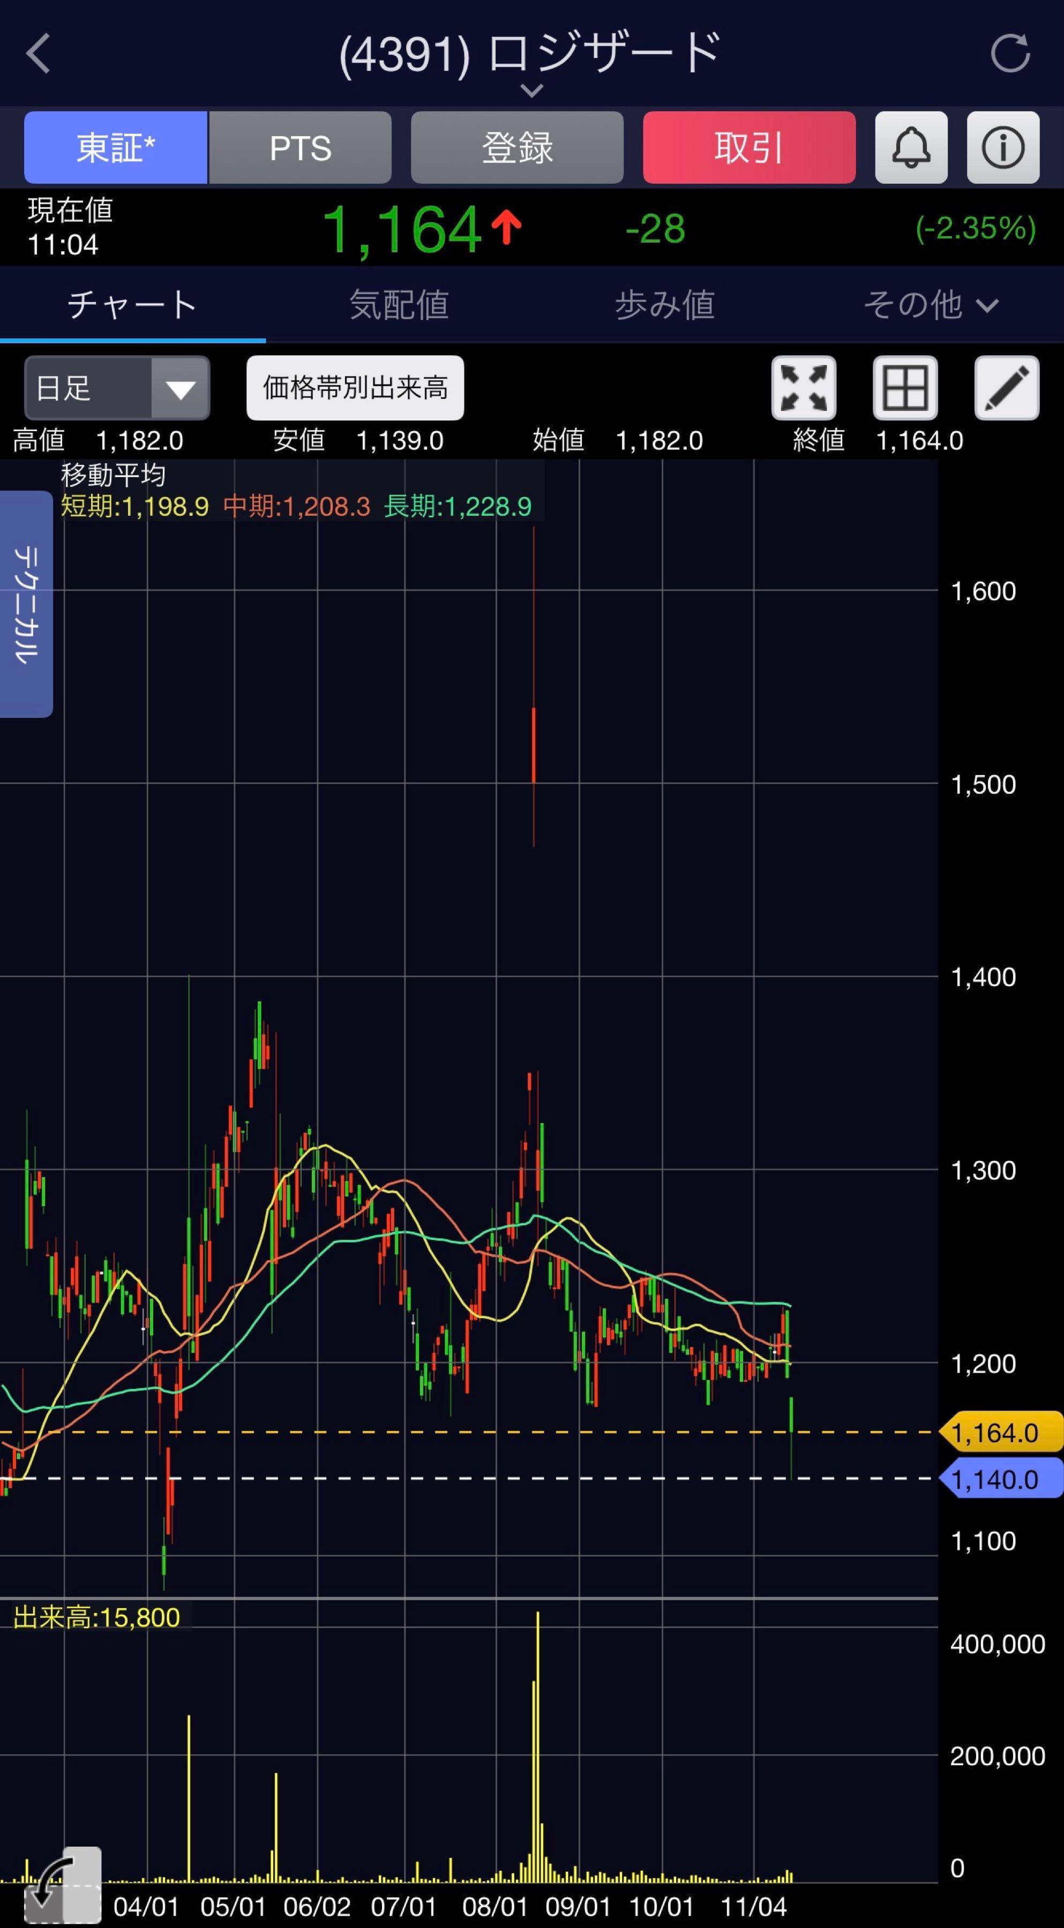The height and width of the screenshot is (1928, 1064).
Task: Switch market to 東証
Action: pos(115,147)
